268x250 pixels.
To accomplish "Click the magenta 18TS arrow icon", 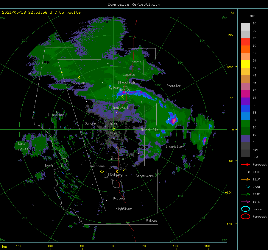I will (245, 202).
